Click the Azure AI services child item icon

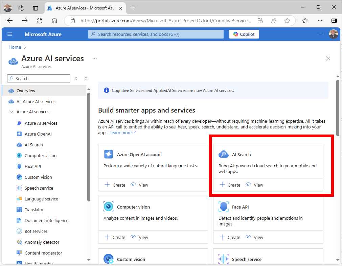[19, 123]
